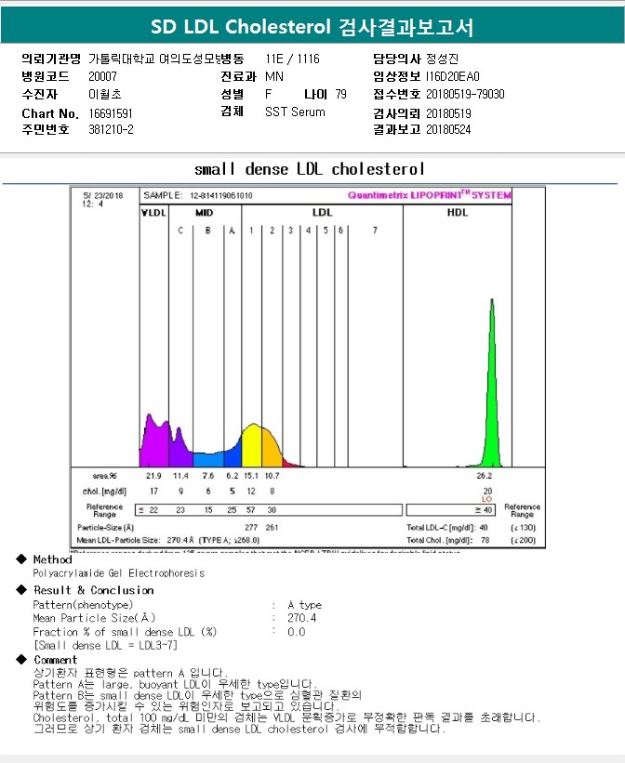Click the MID sub-band label 'B'
Screen dimensions: 625x763
[x=208, y=230]
